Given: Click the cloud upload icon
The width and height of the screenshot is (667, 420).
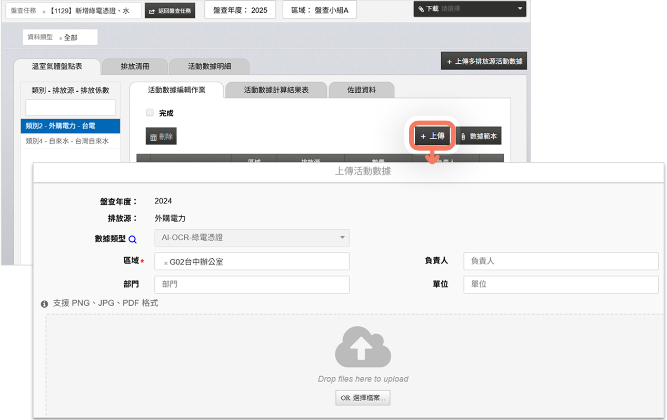Looking at the screenshot, I should point(363,347).
